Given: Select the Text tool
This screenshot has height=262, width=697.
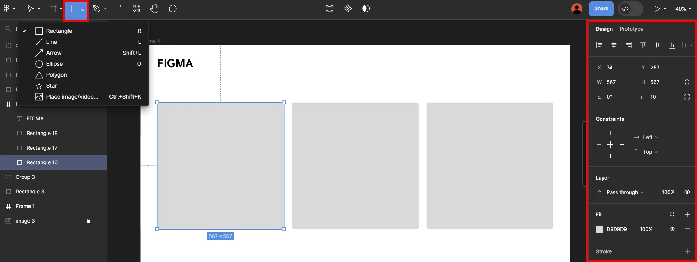Looking at the screenshot, I should (x=118, y=9).
